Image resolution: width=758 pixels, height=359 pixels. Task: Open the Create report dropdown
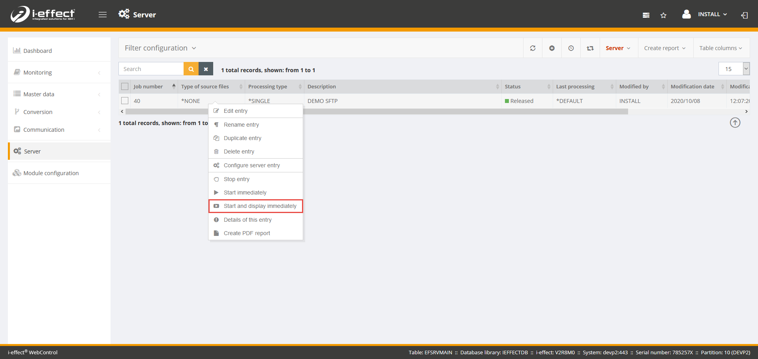(664, 48)
